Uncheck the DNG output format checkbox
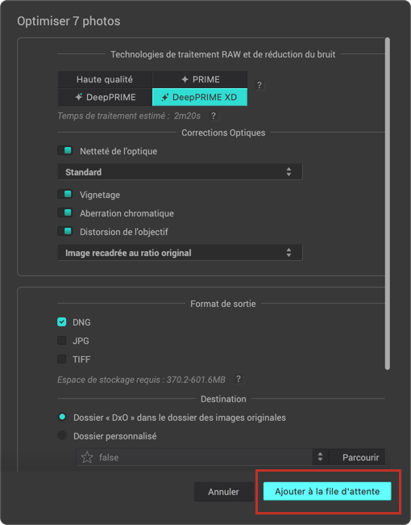 (x=62, y=321)
